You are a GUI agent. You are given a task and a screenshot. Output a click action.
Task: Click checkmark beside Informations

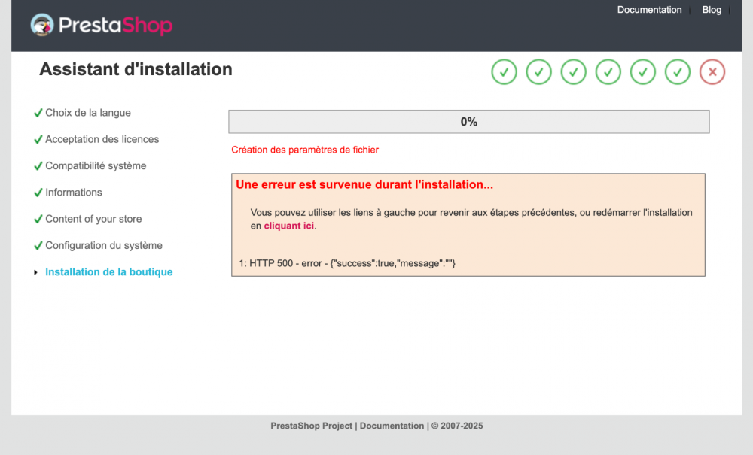tap(38, 193)
